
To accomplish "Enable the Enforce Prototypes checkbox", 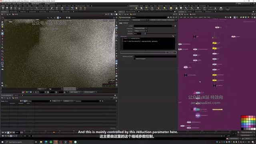I will pos(135,59).
